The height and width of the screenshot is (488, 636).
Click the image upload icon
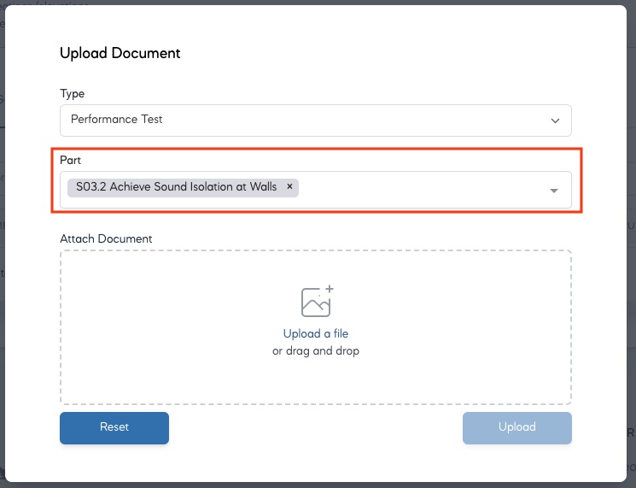[317, 301]
